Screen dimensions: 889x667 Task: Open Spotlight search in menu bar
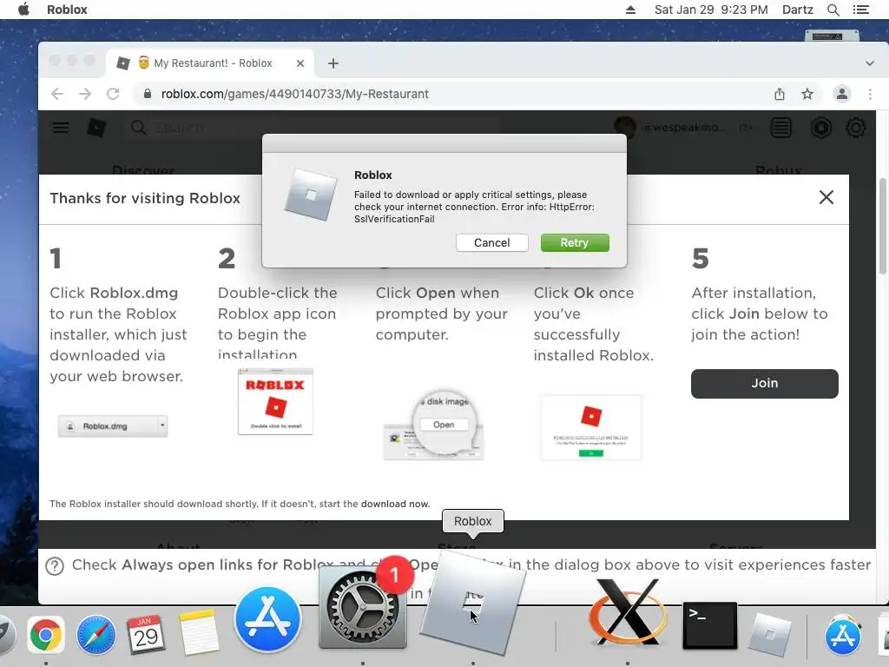tap(833, 10)
